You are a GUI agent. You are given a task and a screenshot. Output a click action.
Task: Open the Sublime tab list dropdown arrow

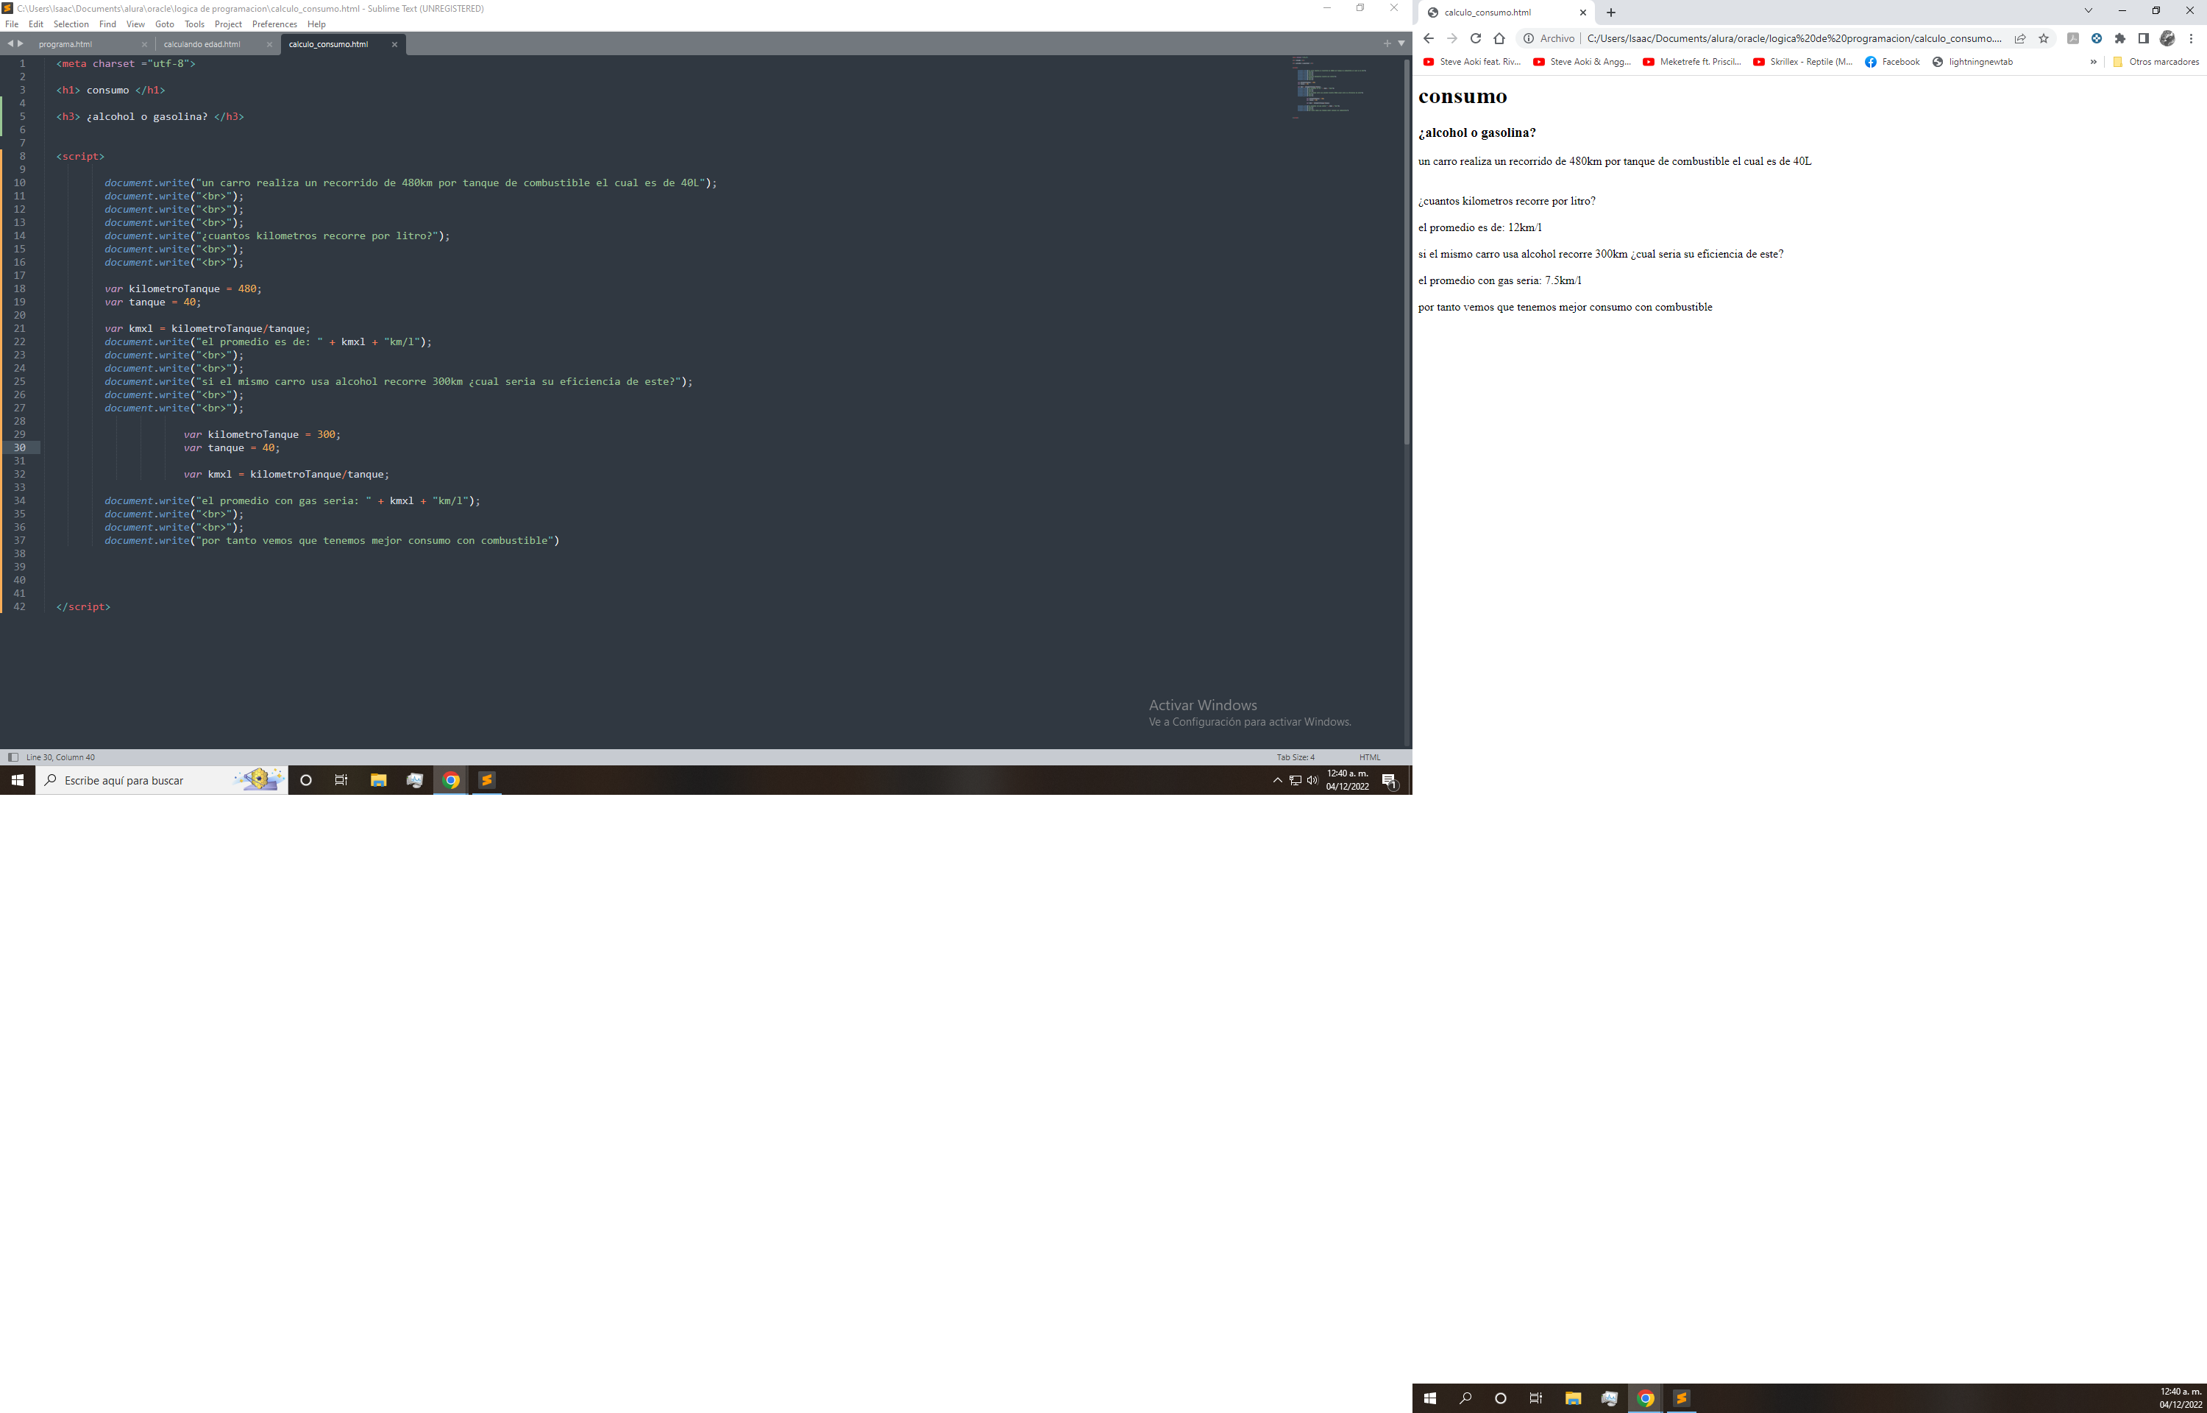[1401, 43]
